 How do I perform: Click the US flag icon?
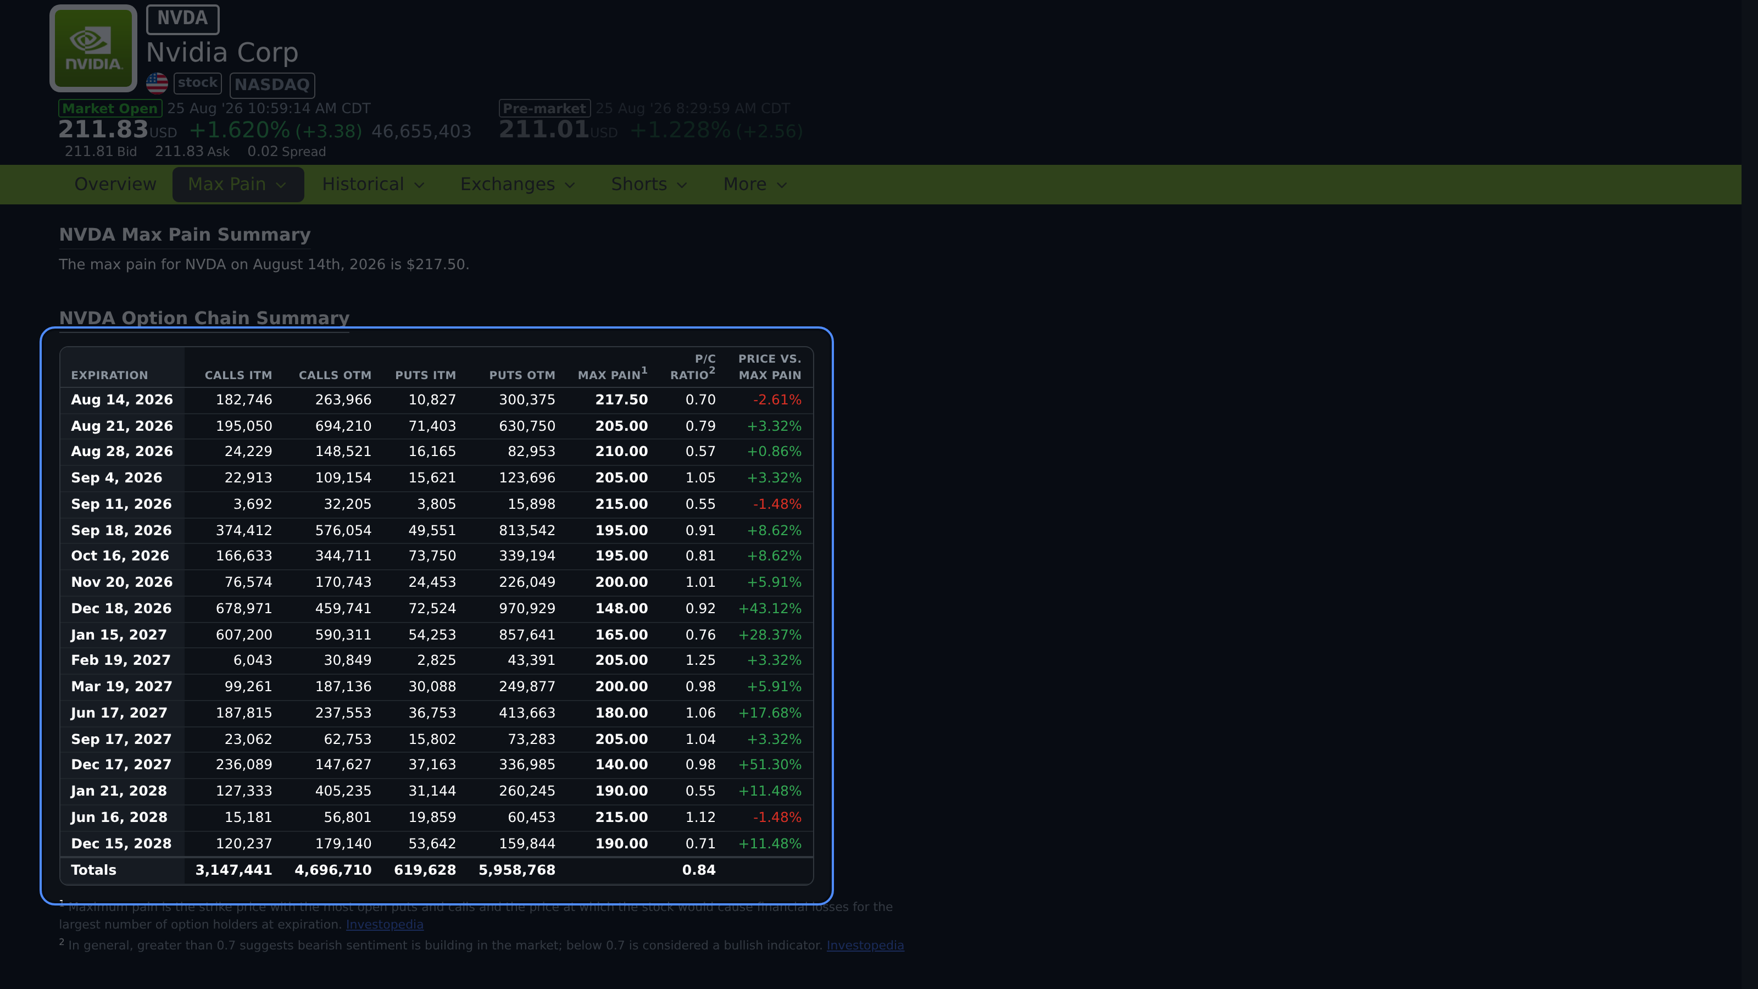pos(157,84)
